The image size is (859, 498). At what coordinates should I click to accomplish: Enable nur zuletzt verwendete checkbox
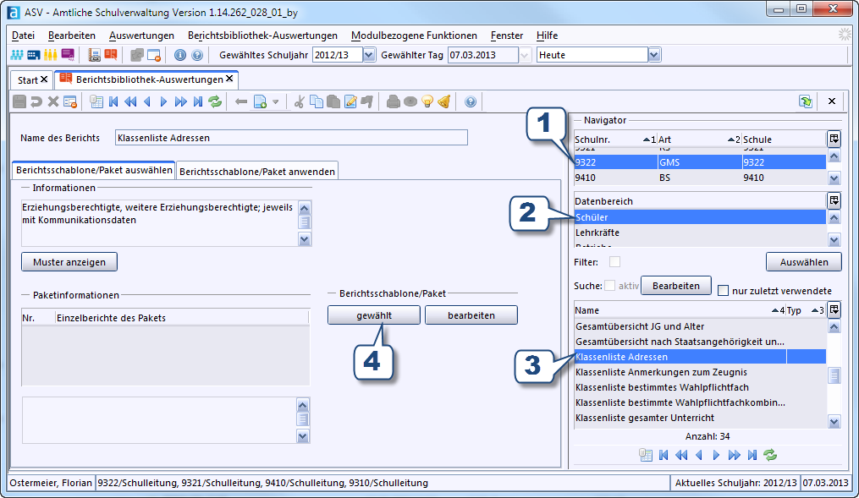pyautogui.click(x=723, y=291)
